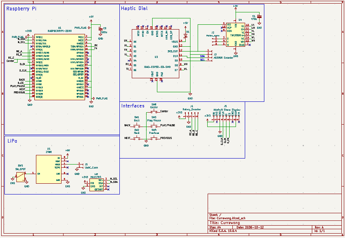Viewport: 345px width, 238px height.
Task: Click the U3 reference designator
Action: [x=156, y=57]
